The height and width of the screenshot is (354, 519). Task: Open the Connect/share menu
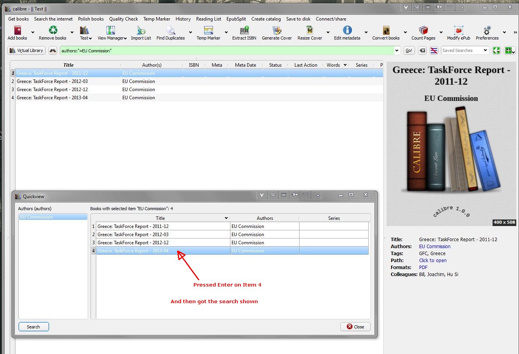[331, 19]
